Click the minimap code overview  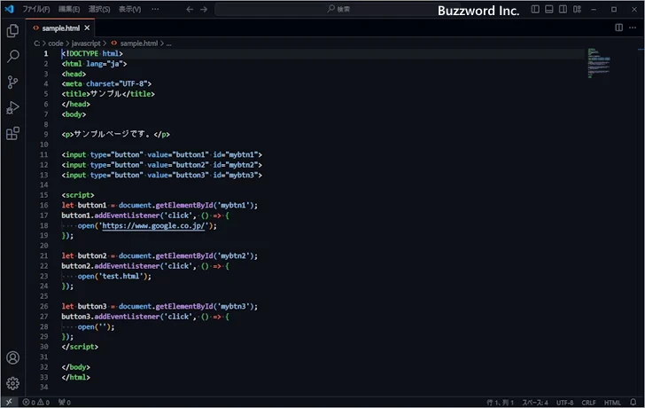(599, 63)
